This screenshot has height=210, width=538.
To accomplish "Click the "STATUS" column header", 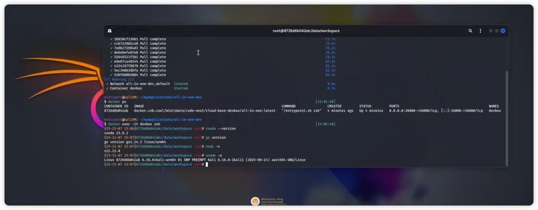I will coord(365,106).
